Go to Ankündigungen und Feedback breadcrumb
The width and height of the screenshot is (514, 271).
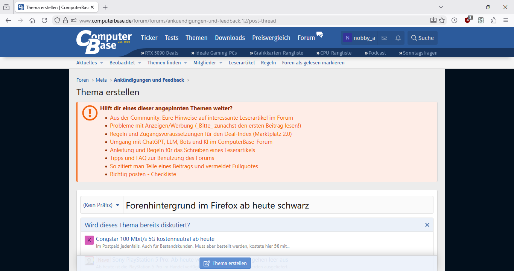click(x=149, y=80)
